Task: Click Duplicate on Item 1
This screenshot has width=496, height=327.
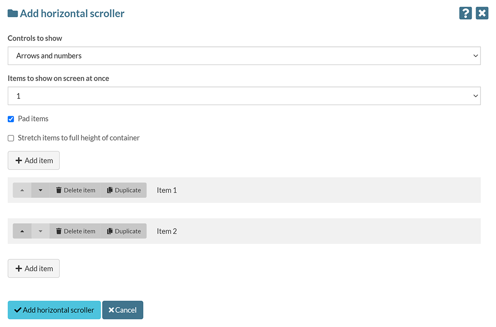Action: tap(123, 190)
